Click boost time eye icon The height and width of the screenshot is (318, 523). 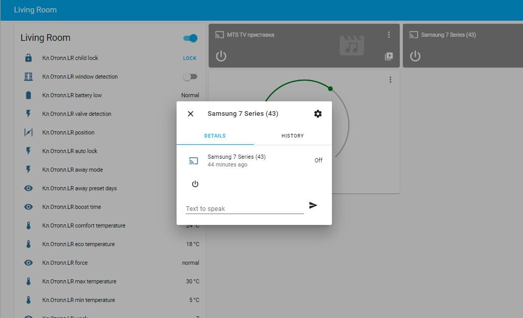click(28, 207)
